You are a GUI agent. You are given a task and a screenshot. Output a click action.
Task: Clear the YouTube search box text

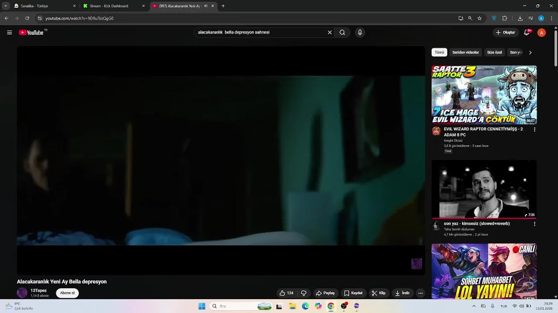pos(330,32)
